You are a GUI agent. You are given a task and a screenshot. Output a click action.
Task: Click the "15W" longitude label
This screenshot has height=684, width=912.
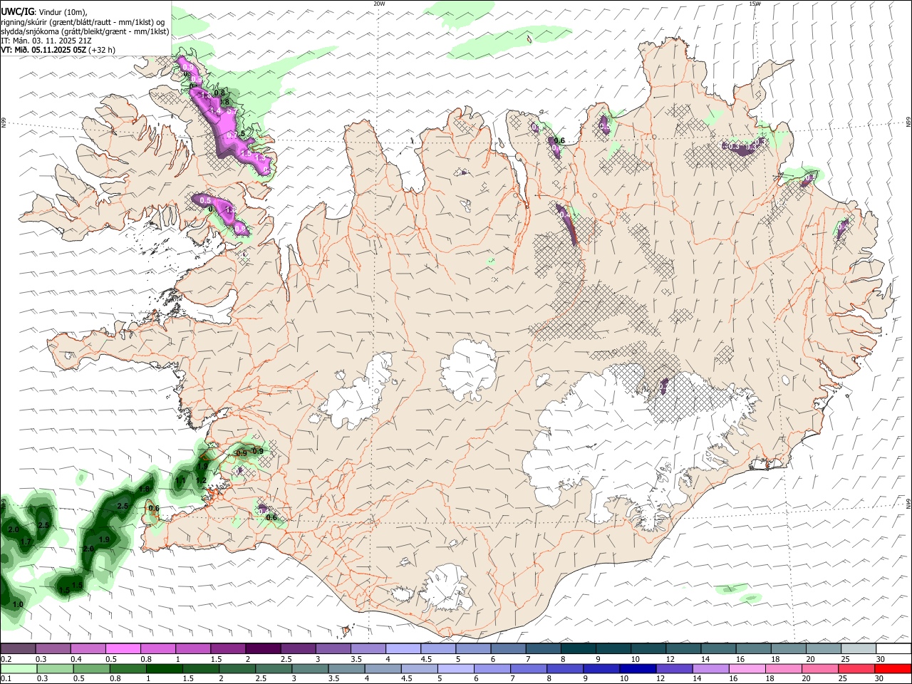tap(755, 4)
